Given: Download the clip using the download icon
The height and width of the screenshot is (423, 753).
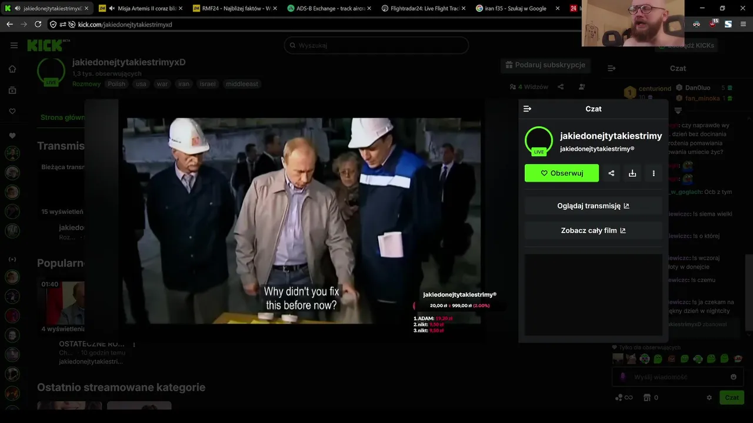Looking at the screenshot, I should (632, 173).
